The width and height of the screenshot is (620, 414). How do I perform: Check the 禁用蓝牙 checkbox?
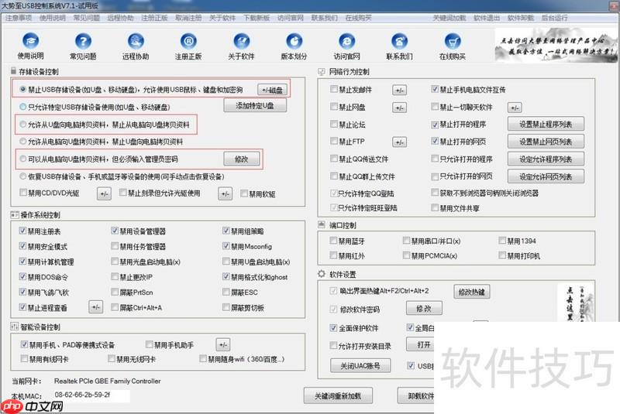click(x=333, y=241)
